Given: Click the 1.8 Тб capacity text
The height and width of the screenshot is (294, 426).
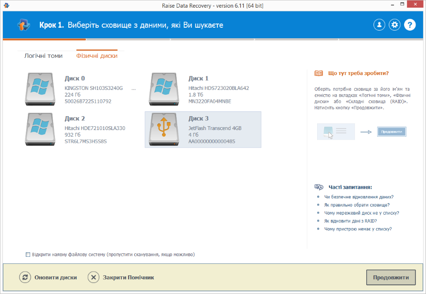Looking at the screenshot, I should [x=196, y=95].
